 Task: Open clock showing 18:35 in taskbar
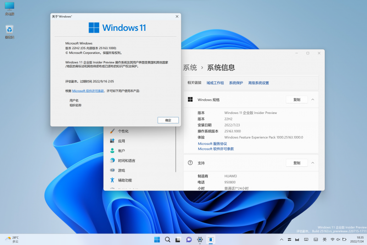tap(357, 239)
